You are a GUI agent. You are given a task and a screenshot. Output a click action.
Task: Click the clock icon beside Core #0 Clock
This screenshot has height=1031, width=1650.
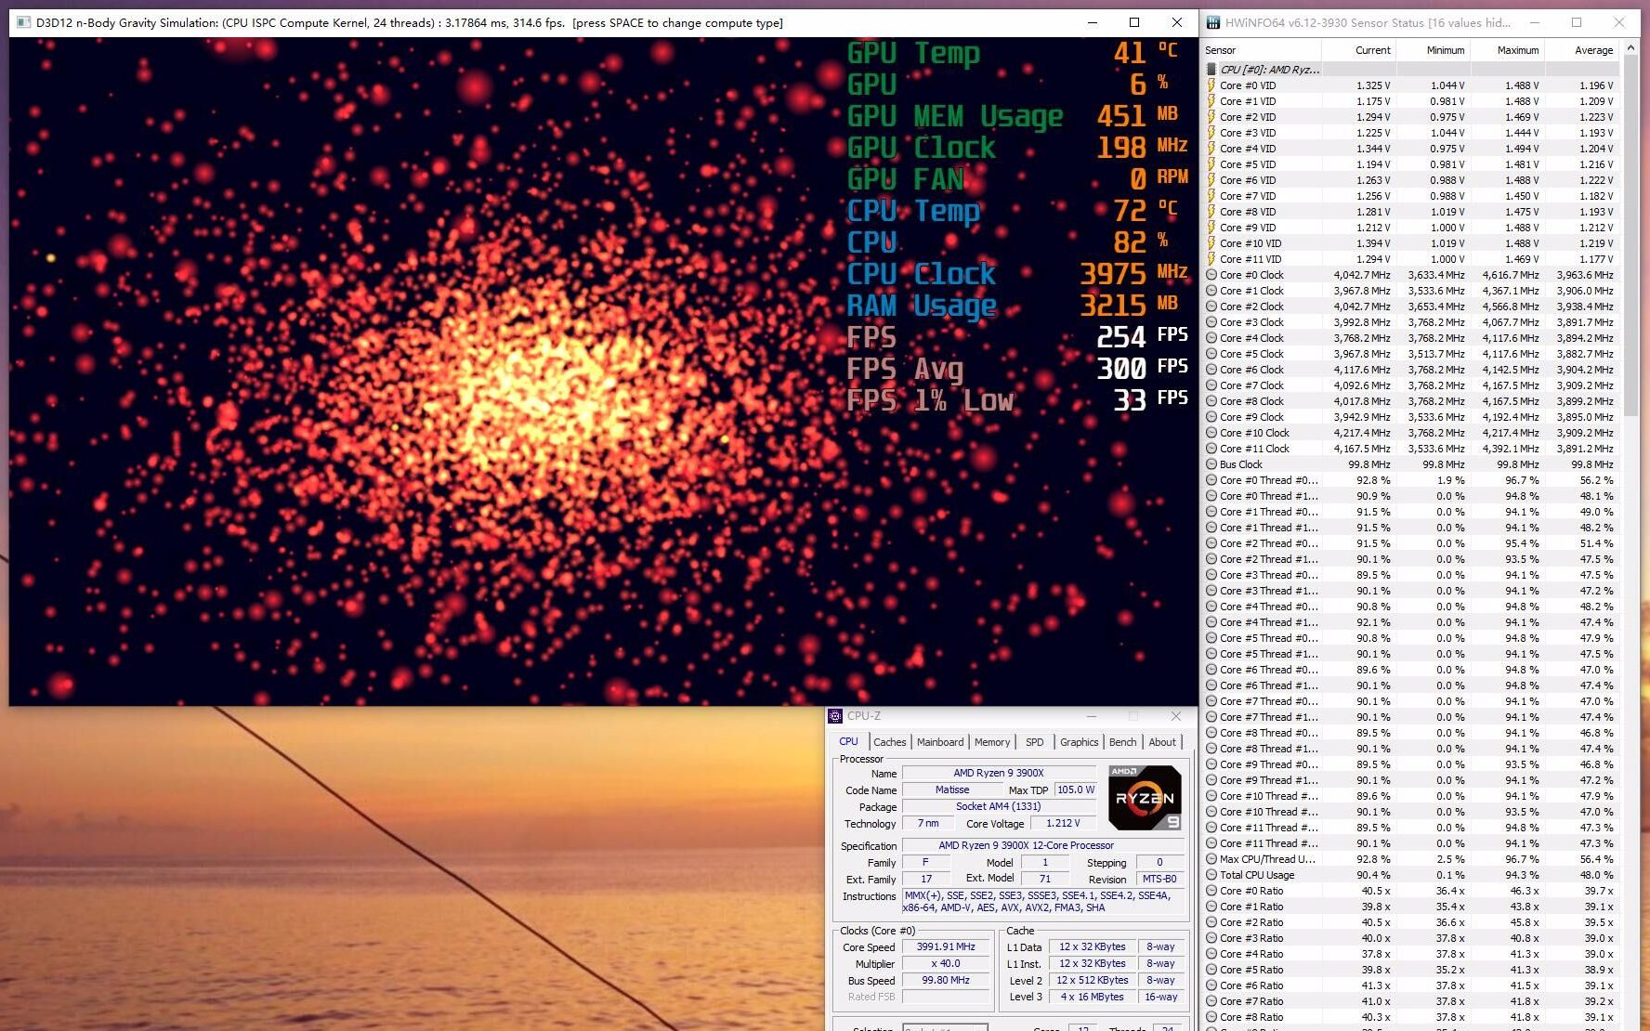click(1211, 275)
